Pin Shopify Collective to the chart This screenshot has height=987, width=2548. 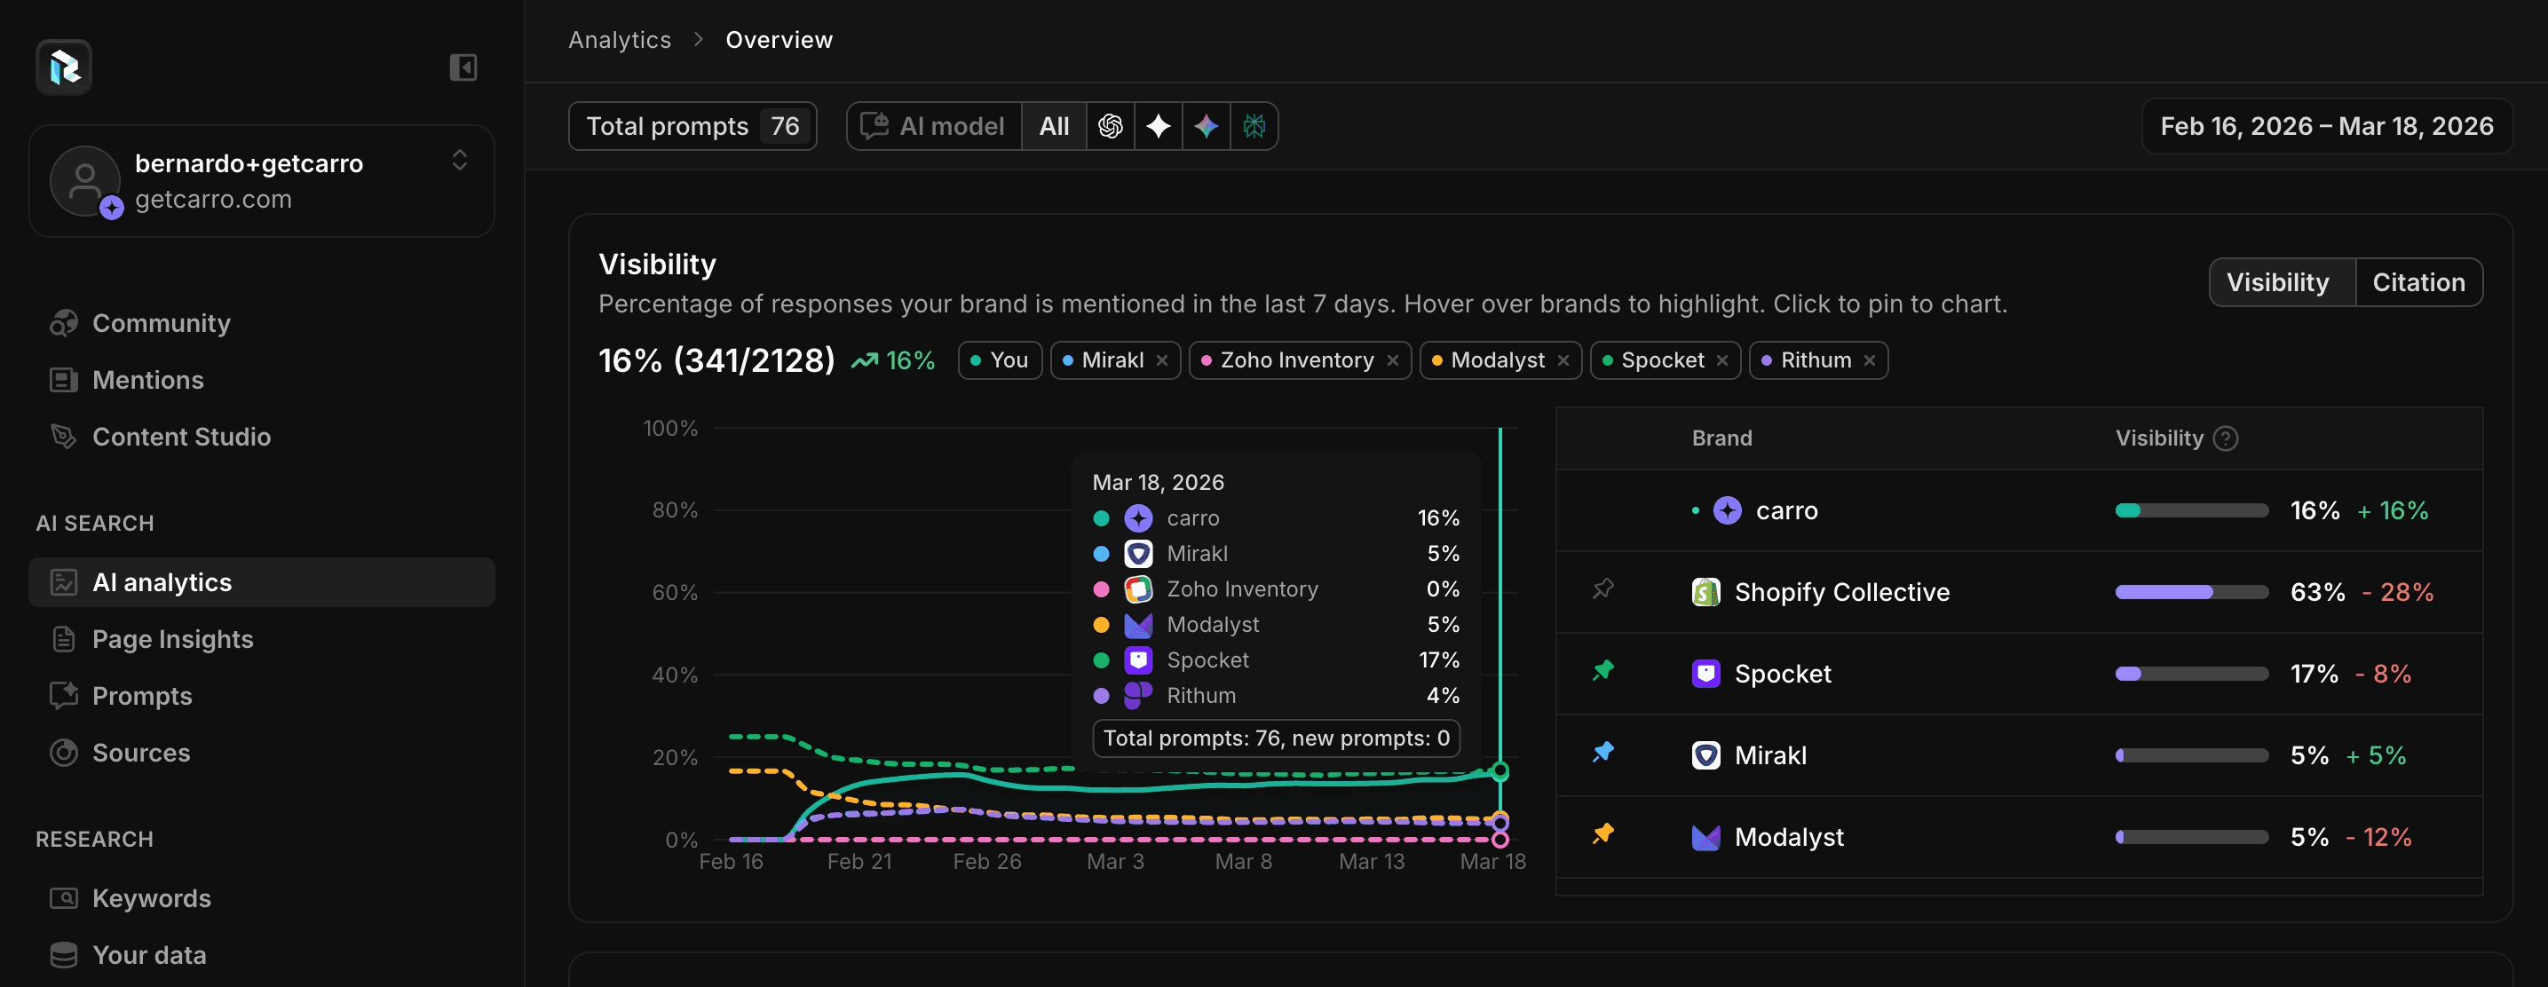(1603, 589)
